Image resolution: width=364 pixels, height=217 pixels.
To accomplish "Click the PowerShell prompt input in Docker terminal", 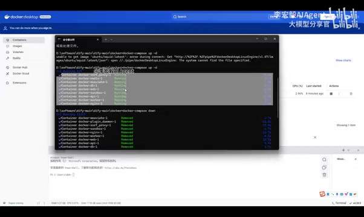I will click(x=73, y=175).
